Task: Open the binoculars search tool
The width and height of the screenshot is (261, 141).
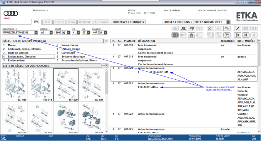Action: tap(191, 28)
